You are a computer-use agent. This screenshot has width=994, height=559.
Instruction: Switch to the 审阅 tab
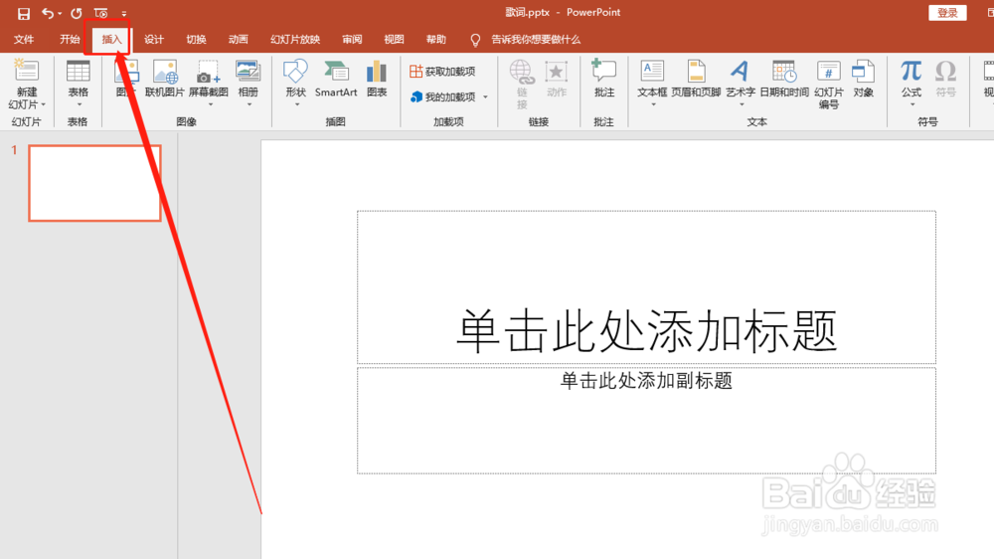click(352, 40)
